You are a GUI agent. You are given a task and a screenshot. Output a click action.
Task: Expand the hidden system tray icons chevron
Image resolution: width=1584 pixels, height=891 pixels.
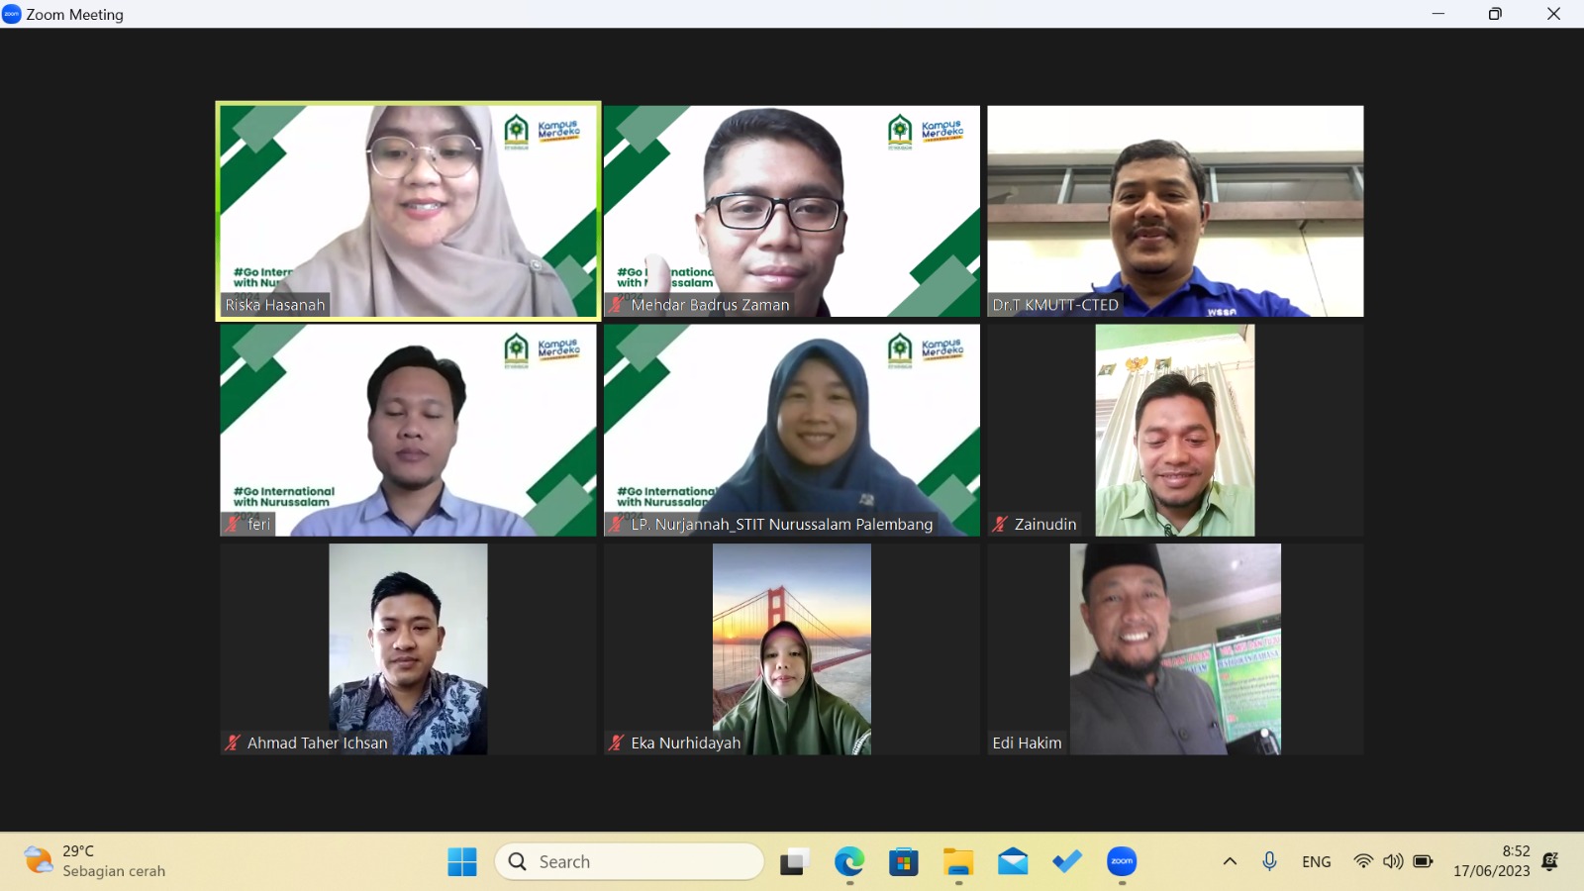pos(1230,861)
